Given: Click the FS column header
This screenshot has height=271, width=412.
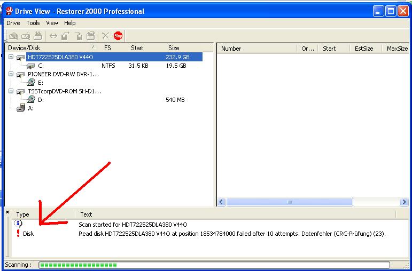Looking at the screenshot, I should [x=107, y=48].
